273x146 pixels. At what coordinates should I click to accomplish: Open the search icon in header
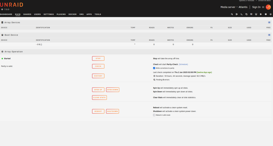tap(232, 14)
